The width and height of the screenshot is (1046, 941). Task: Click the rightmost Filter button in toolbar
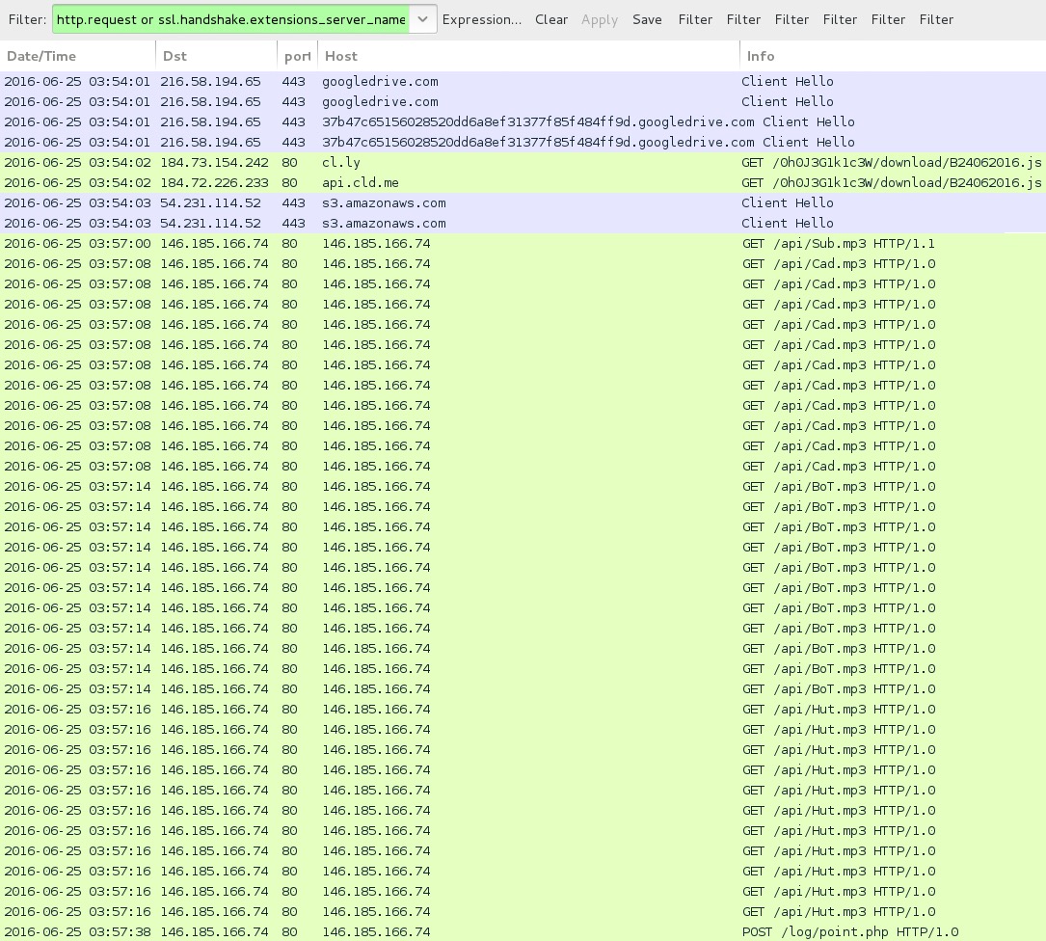coord(936,19)
